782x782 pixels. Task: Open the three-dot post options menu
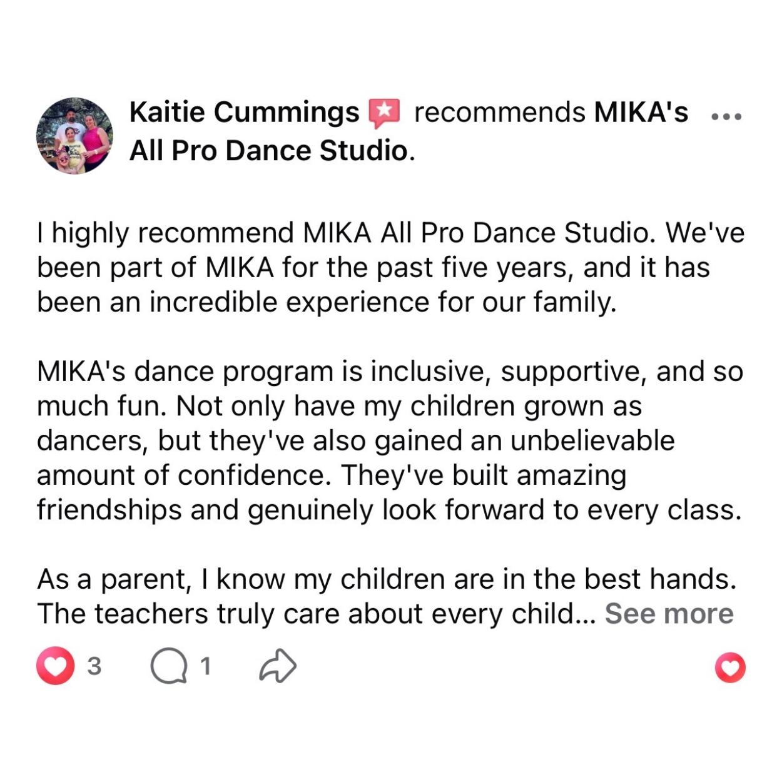pyautogui.click(x=727, y=116)
